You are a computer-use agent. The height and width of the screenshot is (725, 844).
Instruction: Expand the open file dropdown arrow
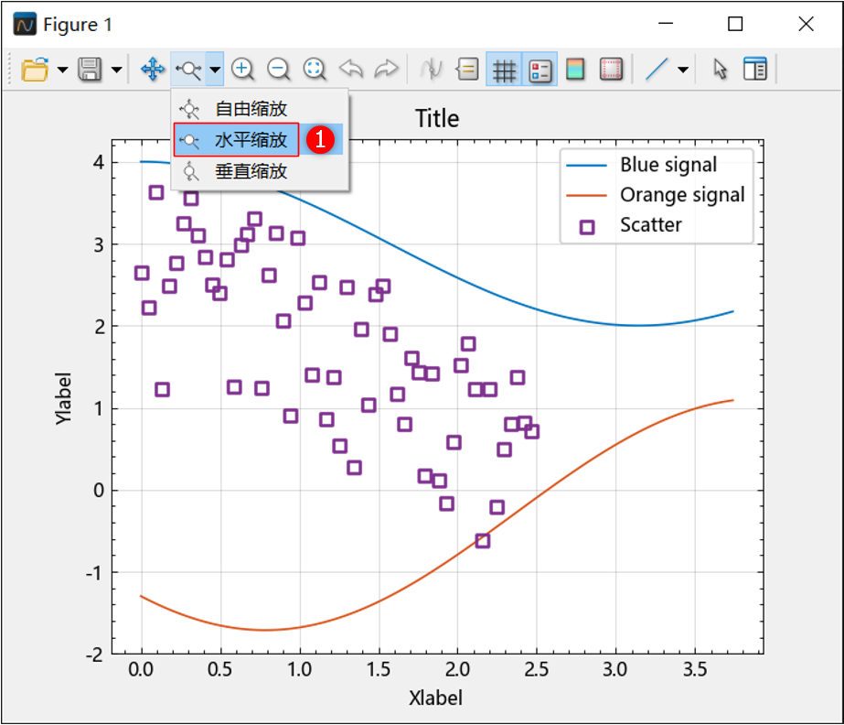[x=62, y=70]
